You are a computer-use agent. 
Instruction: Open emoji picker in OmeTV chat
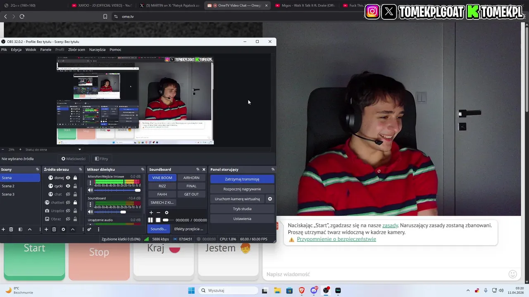[x=512, y=274]
